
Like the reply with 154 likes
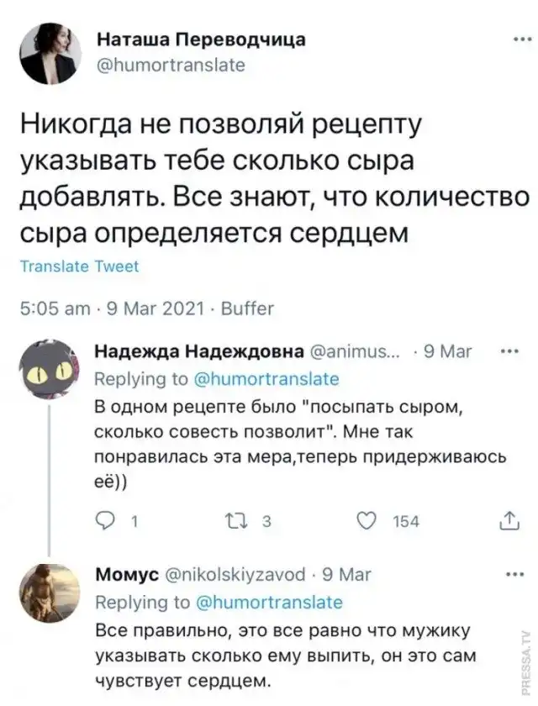(x=367, y=522)
